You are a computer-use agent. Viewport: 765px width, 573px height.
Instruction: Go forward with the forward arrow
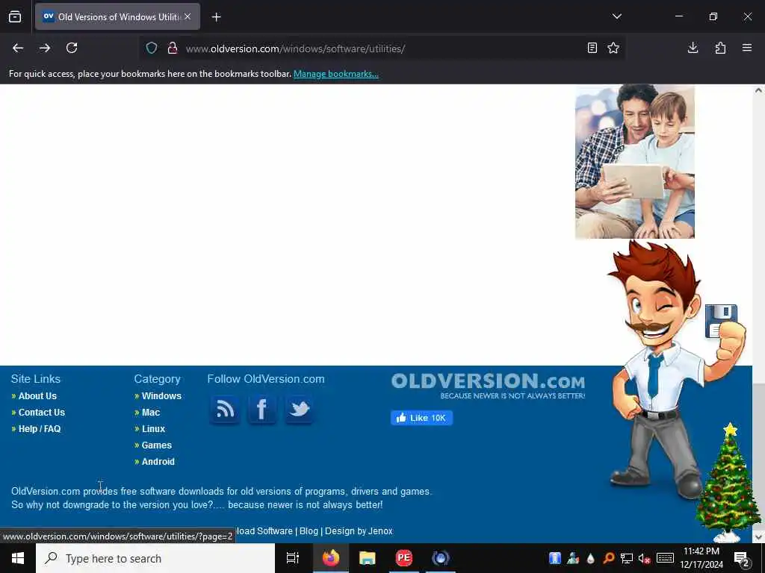tap(45, 48)
